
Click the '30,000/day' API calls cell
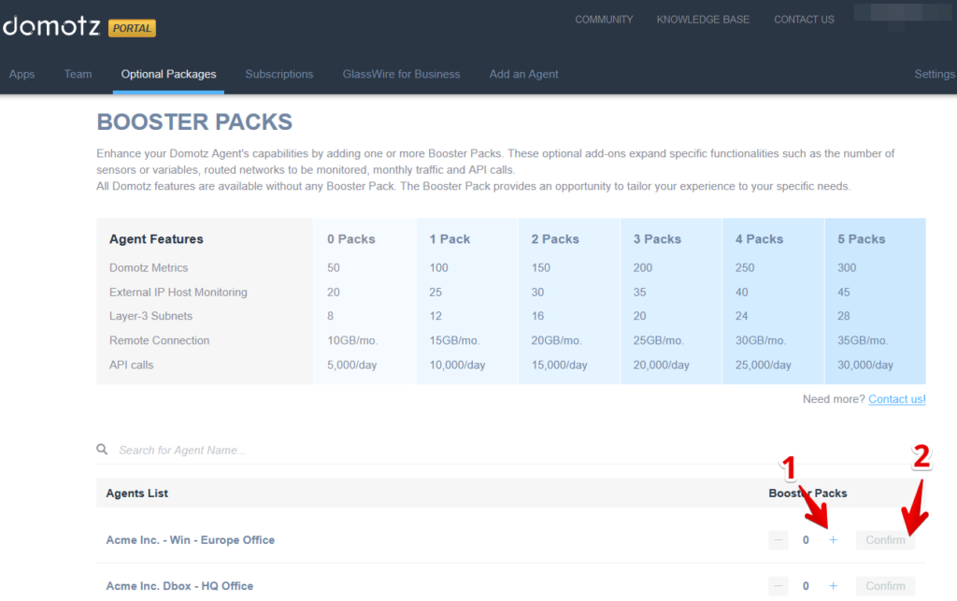tap(864, 365)
